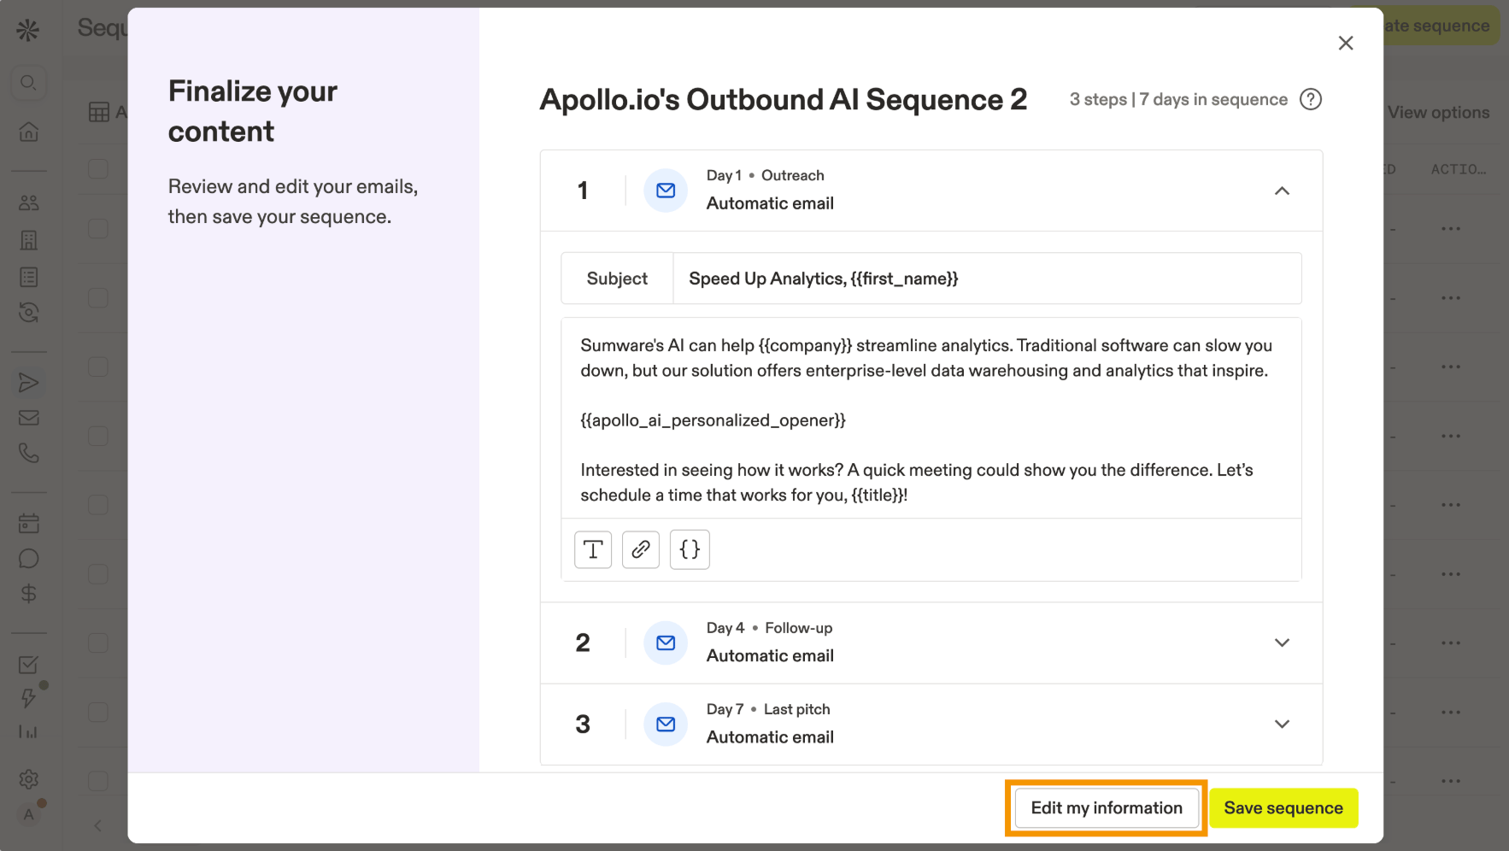Click the help icon beside sequence duration

pos(1310,100)
